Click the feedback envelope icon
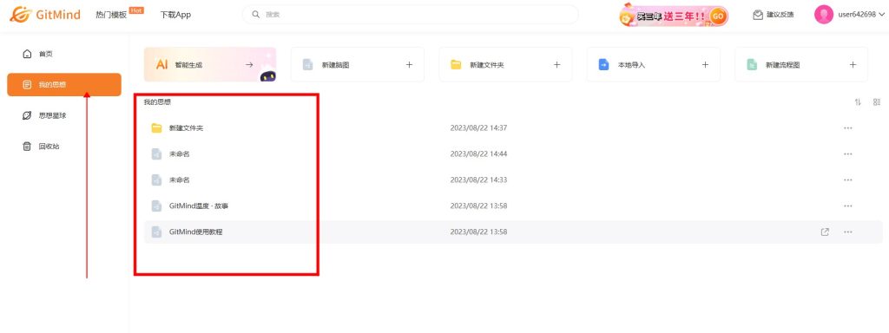Screen dimensions: 889x333 [757, 15]
